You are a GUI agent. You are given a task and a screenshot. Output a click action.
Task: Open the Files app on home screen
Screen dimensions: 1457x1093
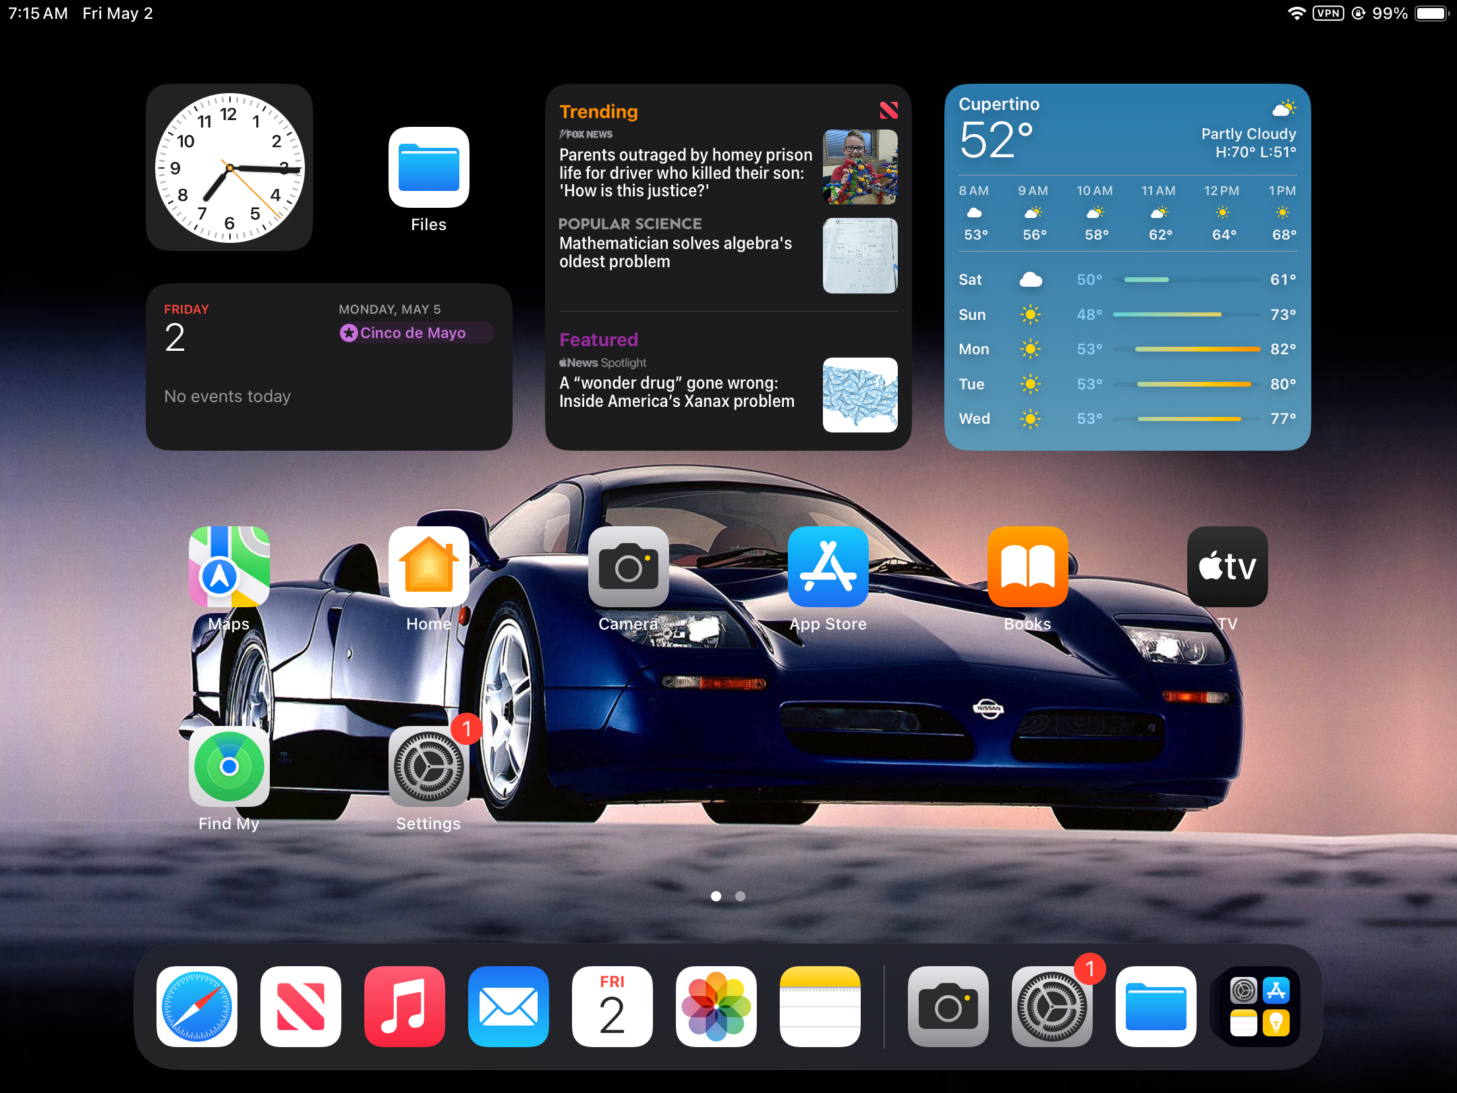pos(429,167)
